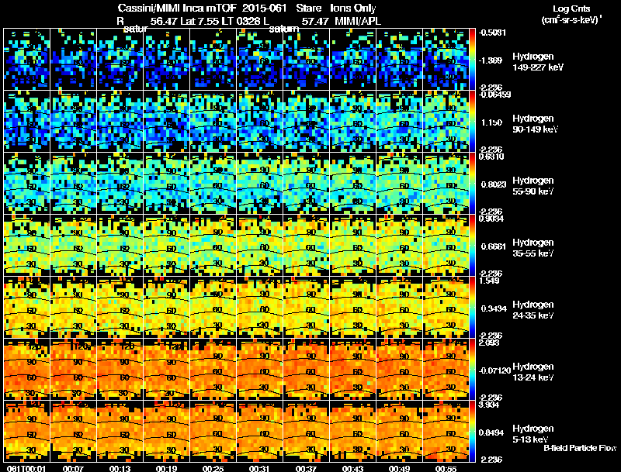This screenshot has width=621, height=472.
Task: Click the '00:19' time label
Action: coord(166,469)
